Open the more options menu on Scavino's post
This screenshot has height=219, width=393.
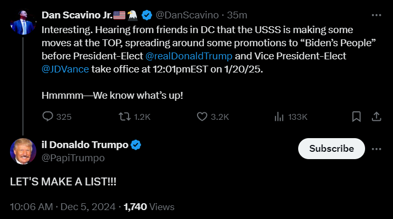[376, 15]
